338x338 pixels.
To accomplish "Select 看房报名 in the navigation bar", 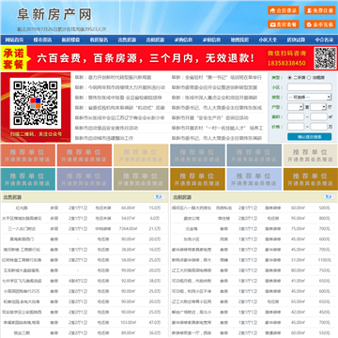I will pos(99,39).
